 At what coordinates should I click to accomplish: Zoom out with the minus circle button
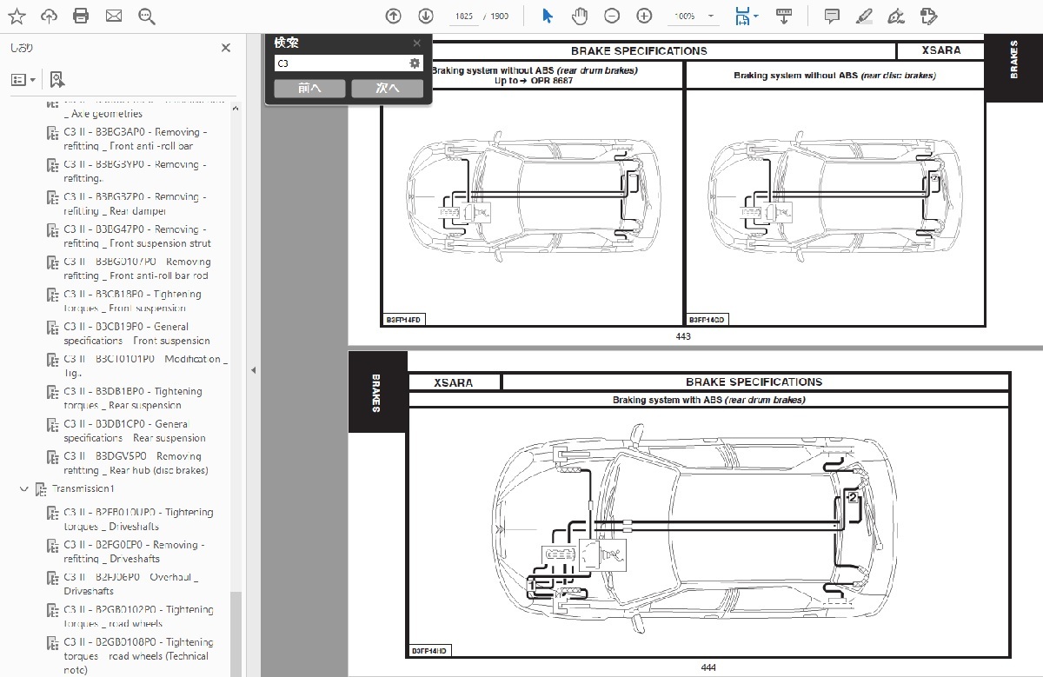[x=612, y=16]
